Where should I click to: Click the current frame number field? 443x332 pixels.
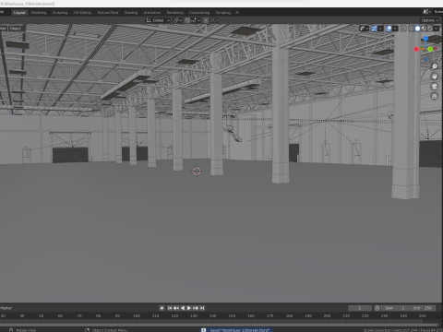[x=360, y=308]
